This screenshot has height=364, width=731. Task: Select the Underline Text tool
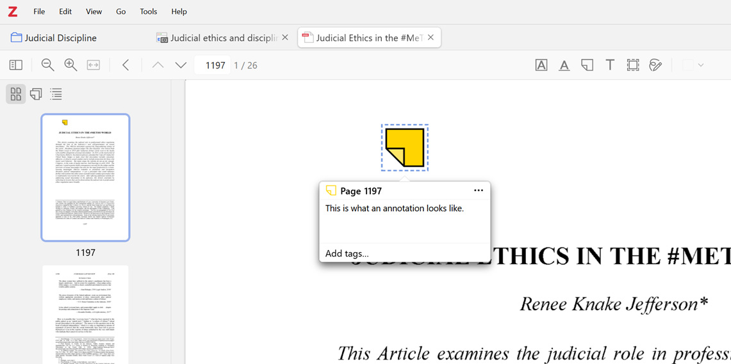point(564,65)
